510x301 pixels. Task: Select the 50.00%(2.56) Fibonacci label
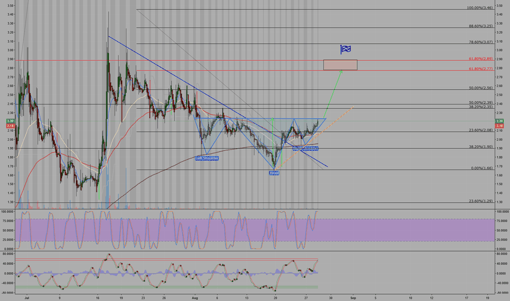[x=481, y=88]
